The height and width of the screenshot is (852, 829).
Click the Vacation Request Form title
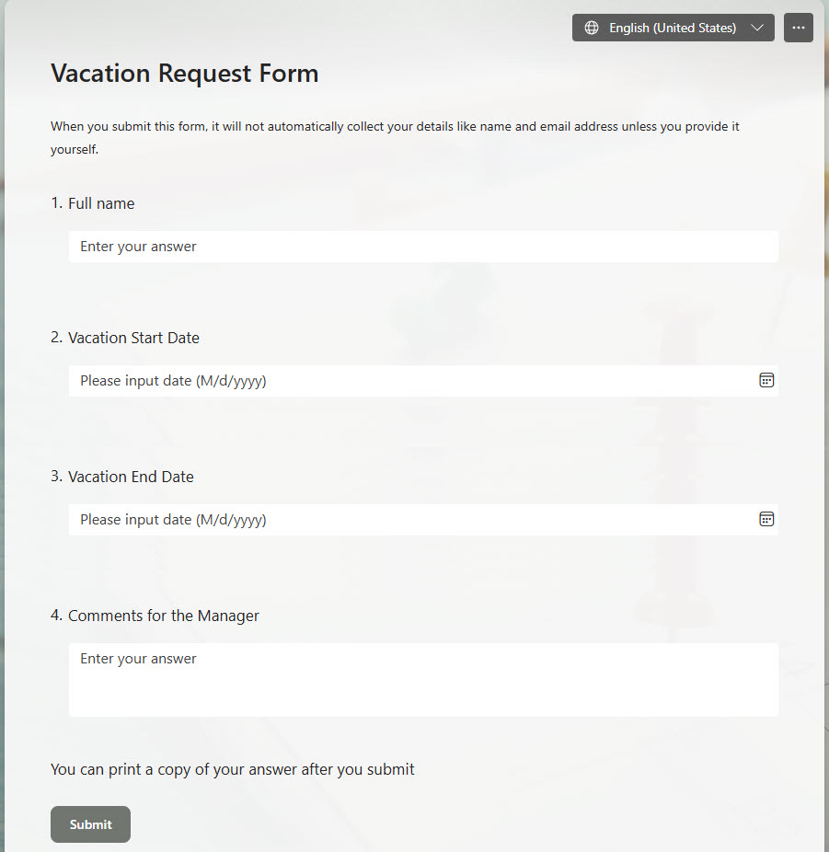tap(184, 73)
